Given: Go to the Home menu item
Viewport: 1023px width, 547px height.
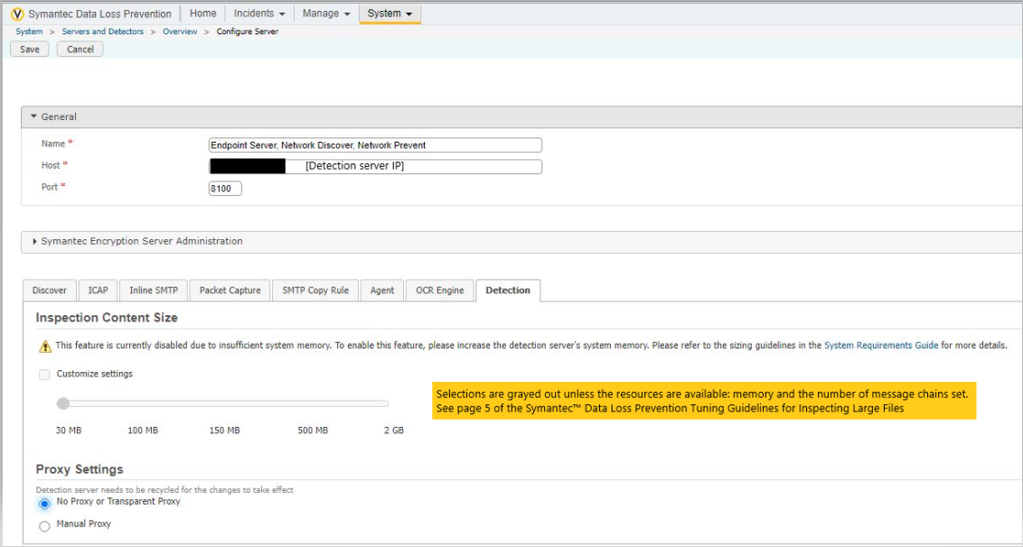Looking at the screenshot, I should [203, 14].
